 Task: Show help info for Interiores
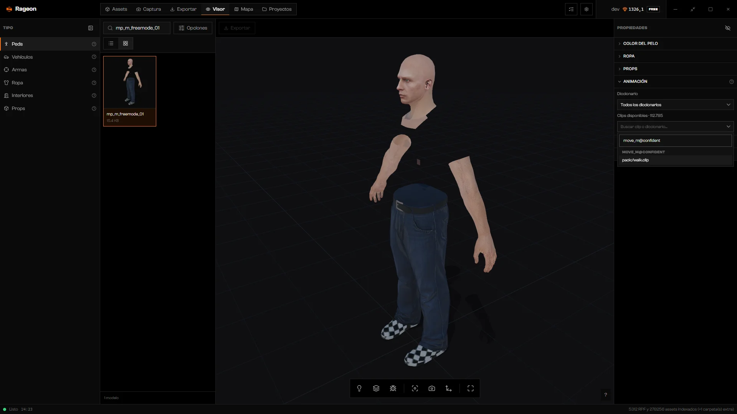click(x=94, y=95)
